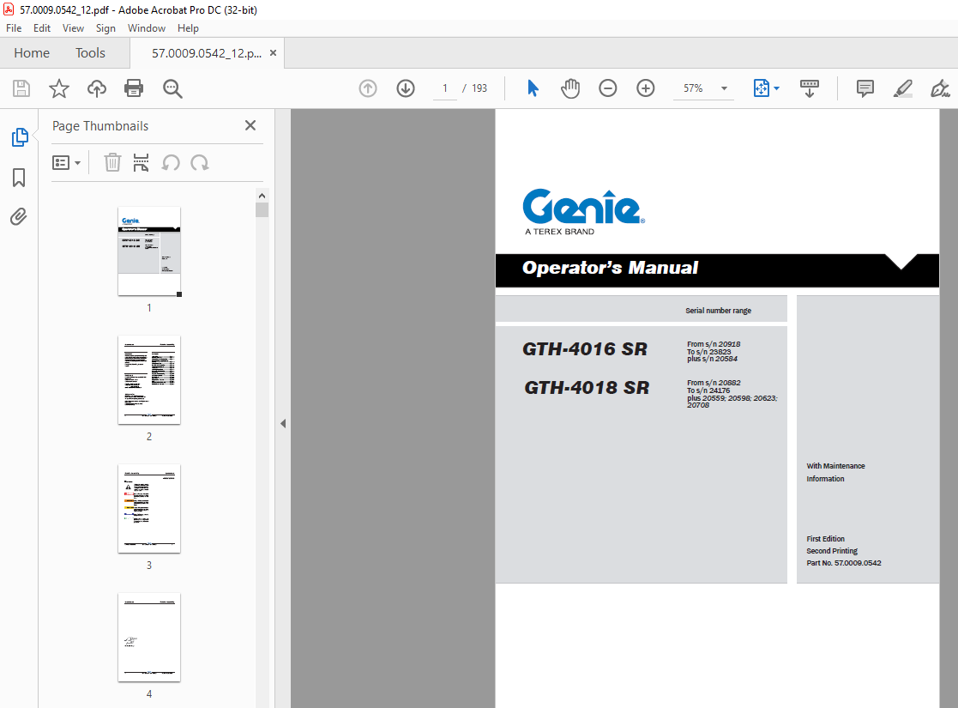958x708 pixels.
Task: Click the GTH-4016 SR model text
Action: pyautogui.click(x=585, y=349)
